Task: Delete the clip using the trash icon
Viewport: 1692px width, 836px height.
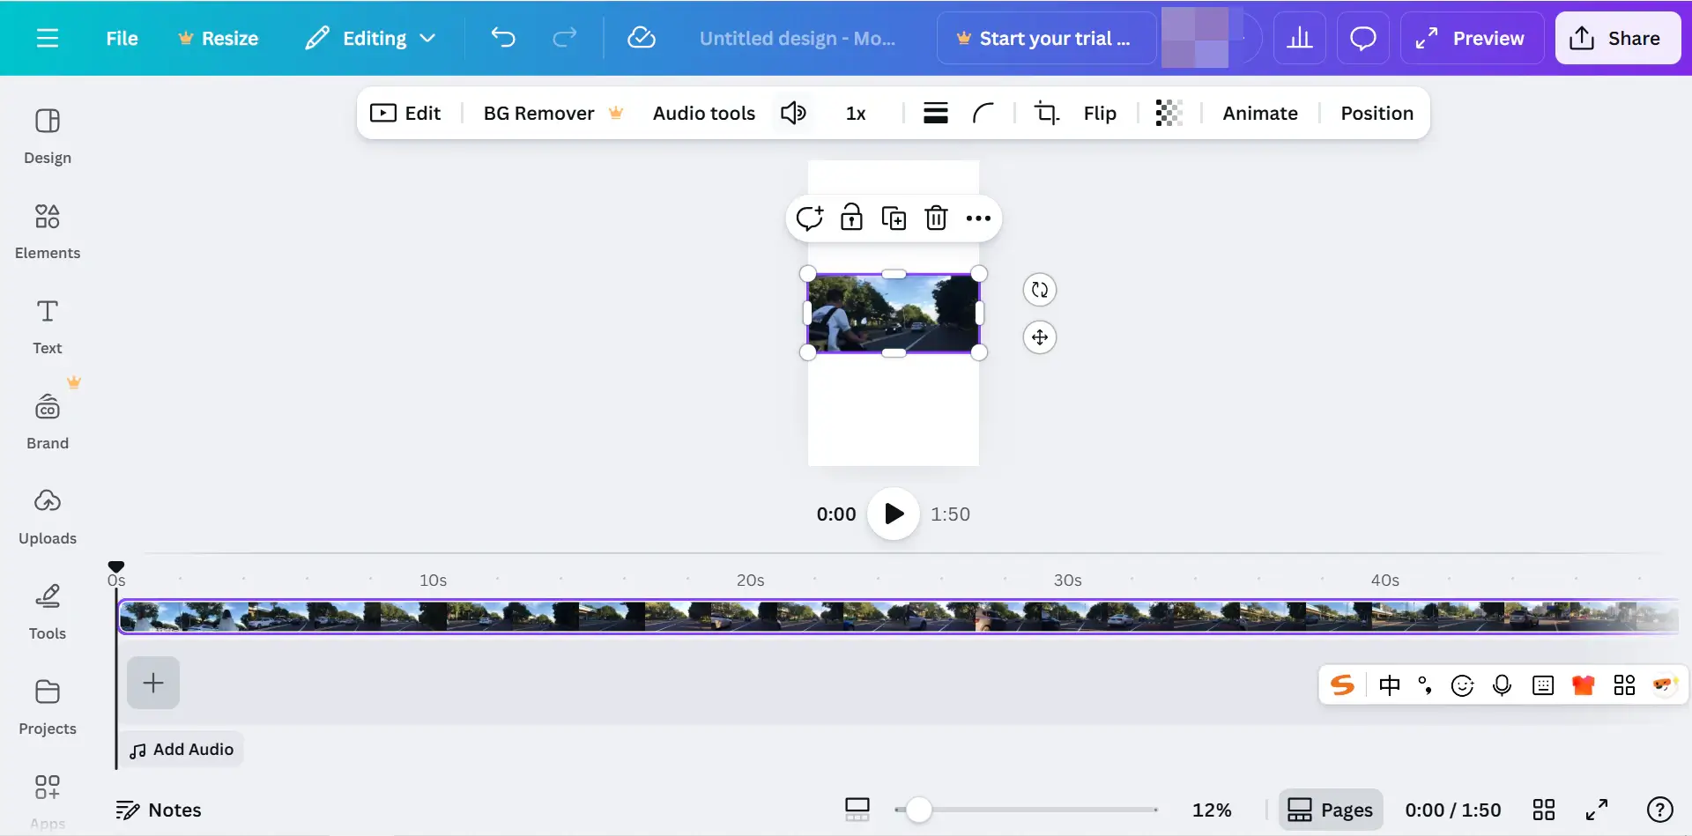Action: 937,218
